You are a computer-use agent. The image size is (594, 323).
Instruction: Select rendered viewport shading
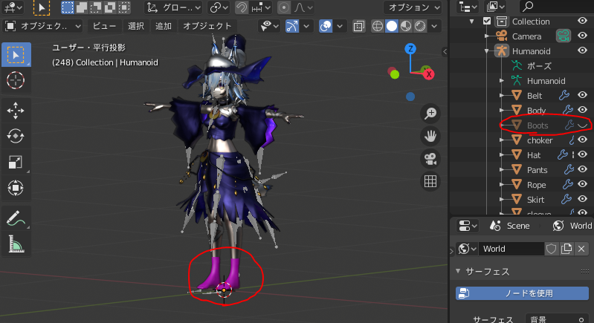[420, 26]
